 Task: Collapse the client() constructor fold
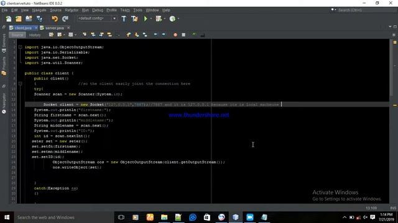click(x=21, y=84)
